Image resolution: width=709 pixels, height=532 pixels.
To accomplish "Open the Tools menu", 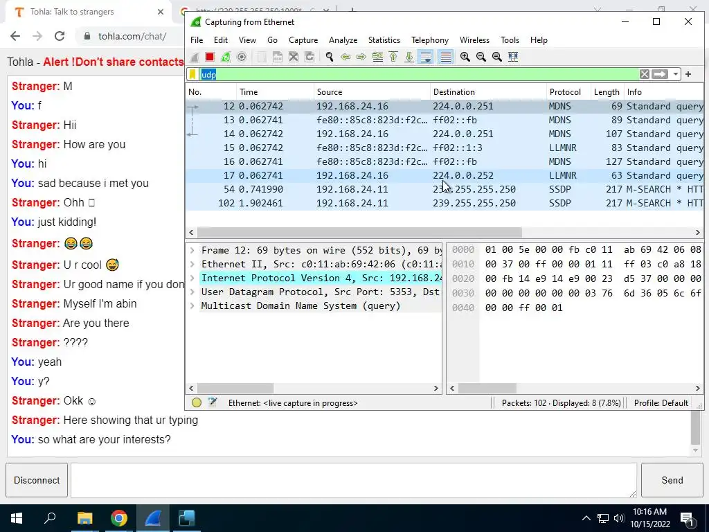I will pyautogui.click(x=510, y=39).
